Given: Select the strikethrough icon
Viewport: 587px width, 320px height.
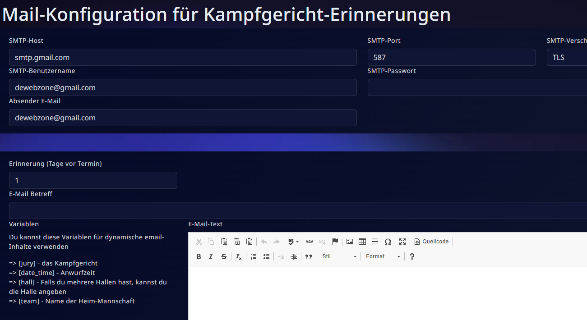Looking at the screenshot, I should coord(223,256).
